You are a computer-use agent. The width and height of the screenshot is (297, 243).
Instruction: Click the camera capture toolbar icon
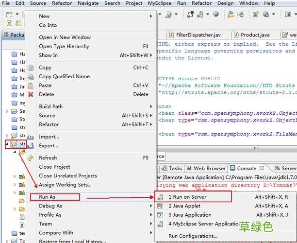[x=288, y=14]
